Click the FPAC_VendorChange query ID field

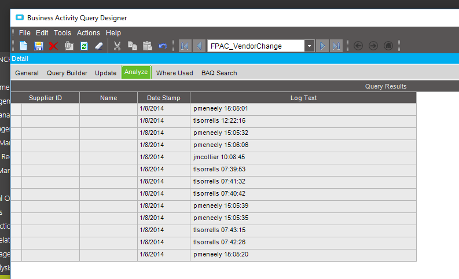tap(256, 46)
